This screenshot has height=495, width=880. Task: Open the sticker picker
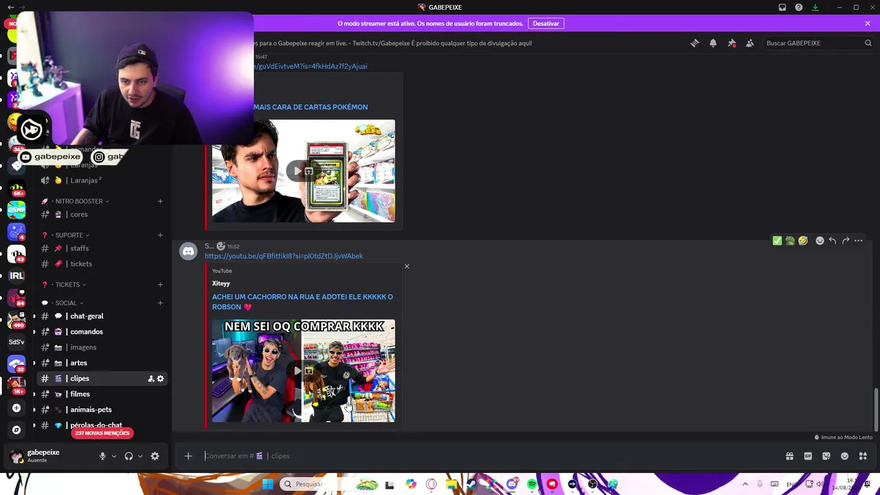coord(826,456)
